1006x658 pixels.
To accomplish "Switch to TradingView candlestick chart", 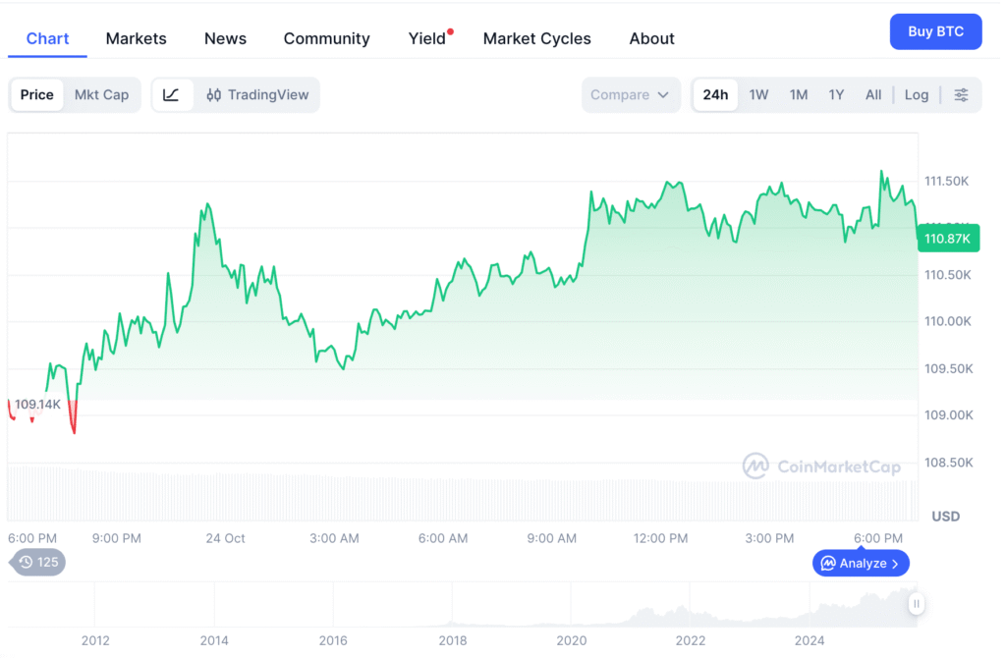I will pyautogui.click(x=257, y=95).
